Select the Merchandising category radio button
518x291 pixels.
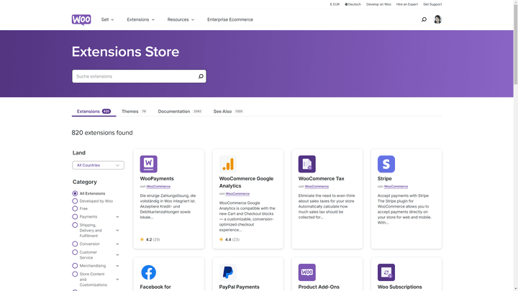pyautogui.click(x=75, y=266)
